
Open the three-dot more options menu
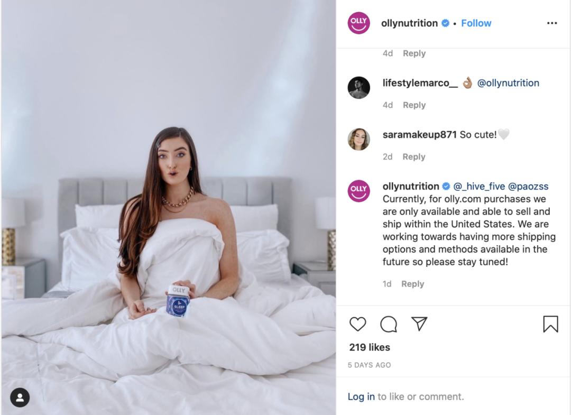click(x=552, y=23)
